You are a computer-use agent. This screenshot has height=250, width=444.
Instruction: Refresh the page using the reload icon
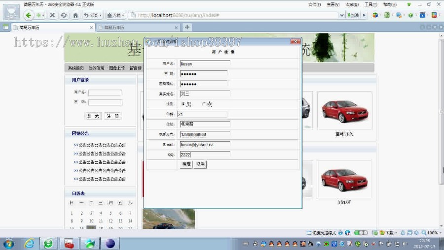coord(64,15)
